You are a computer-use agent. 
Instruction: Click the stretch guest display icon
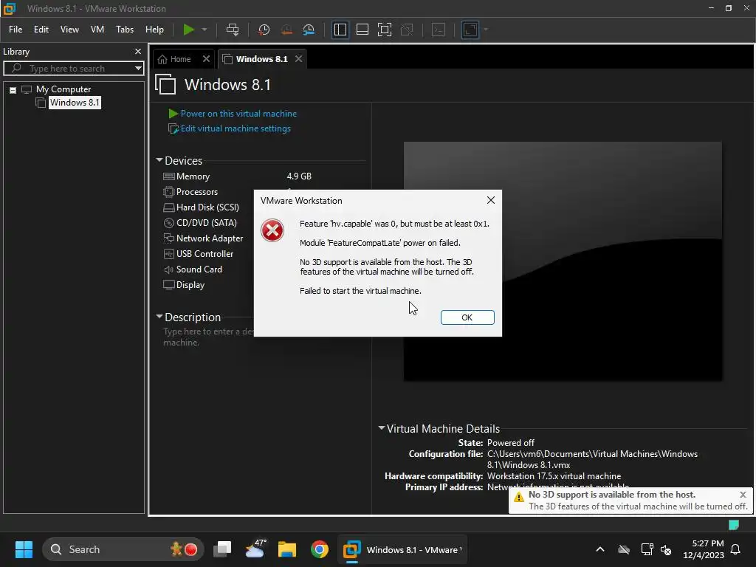(x=470, y=30)
